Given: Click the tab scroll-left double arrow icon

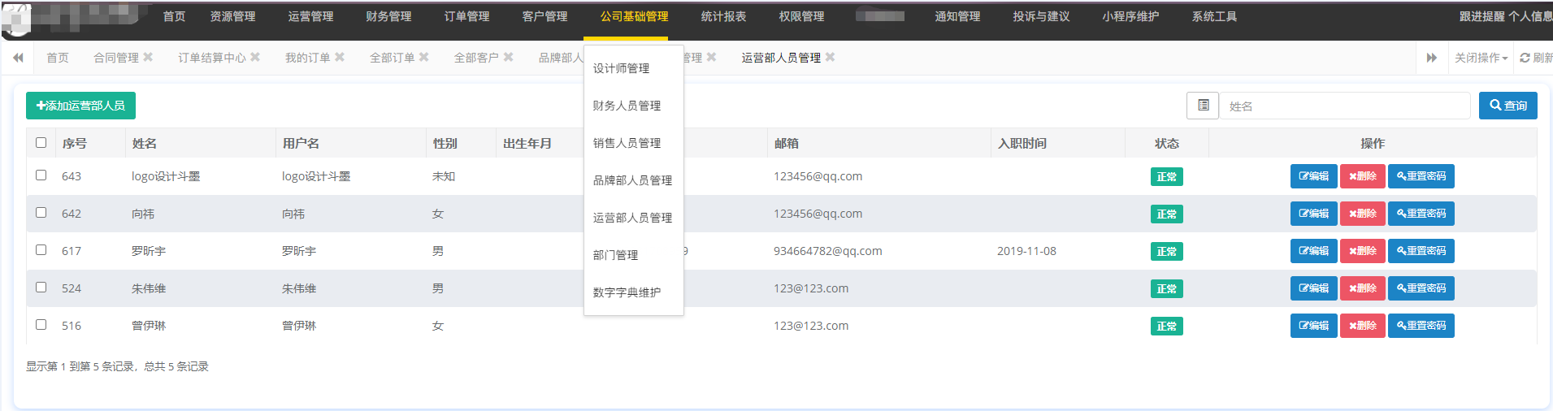Looking at the screenshot, I should pos(18,58).
